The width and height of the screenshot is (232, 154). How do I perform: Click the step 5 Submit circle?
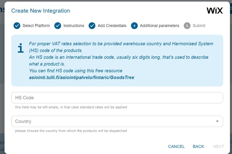[x=187, y=26]
